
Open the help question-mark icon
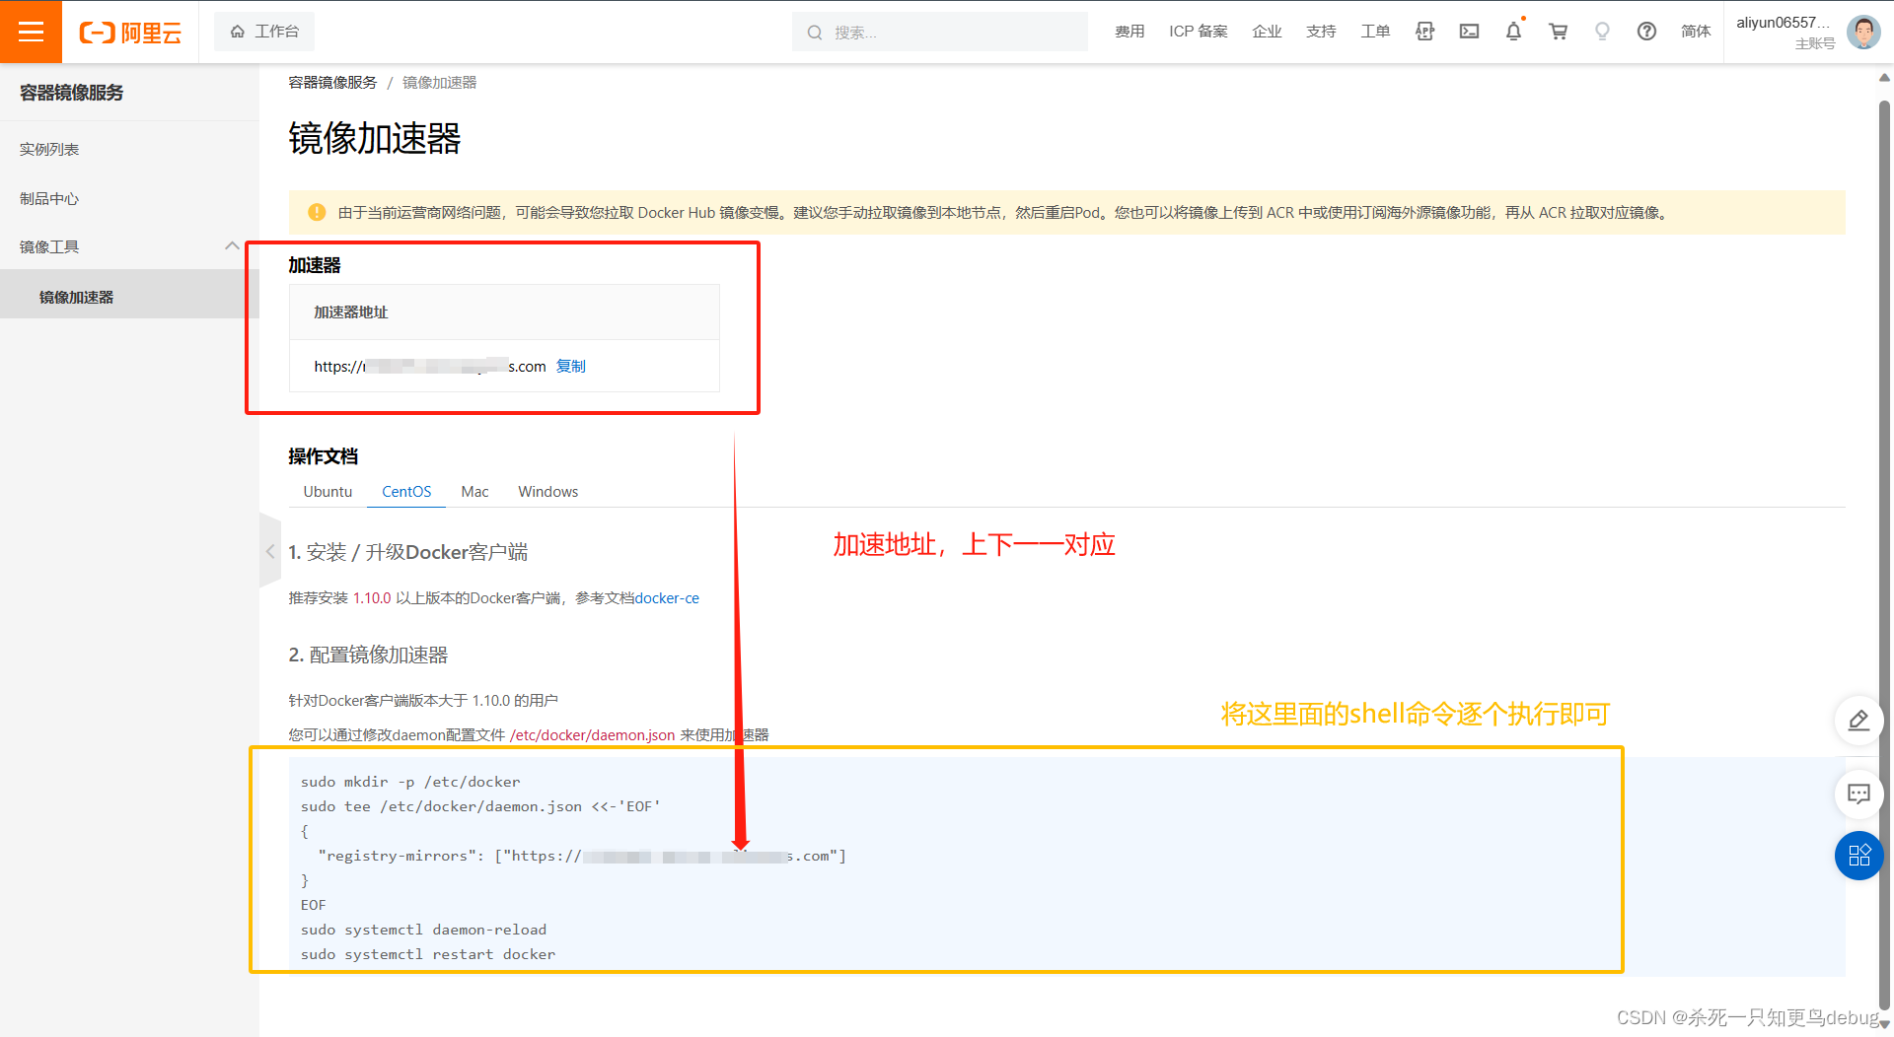click(1646, 32)
